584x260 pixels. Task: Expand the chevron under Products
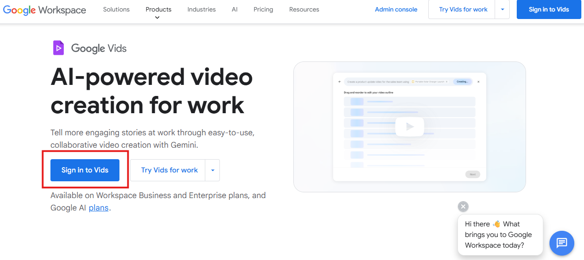157,18
